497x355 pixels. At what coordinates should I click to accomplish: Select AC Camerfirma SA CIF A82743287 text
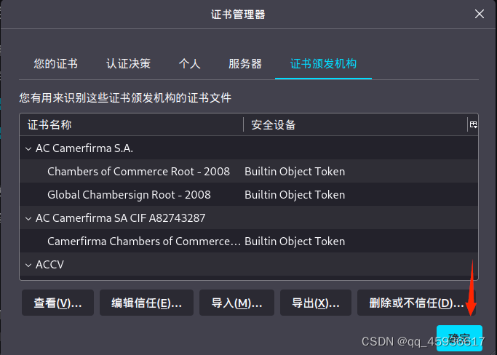(121, 218)
